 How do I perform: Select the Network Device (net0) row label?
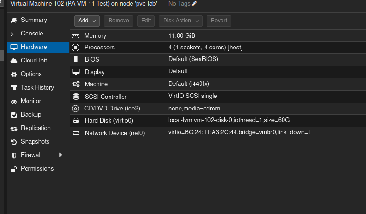115,133
